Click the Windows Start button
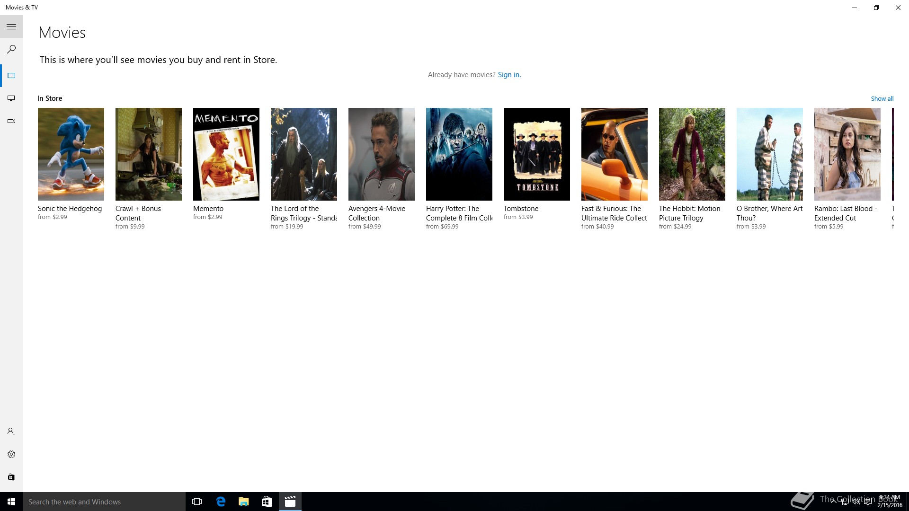The width and height of the screenshot is (909, 511). pos(11,502)
